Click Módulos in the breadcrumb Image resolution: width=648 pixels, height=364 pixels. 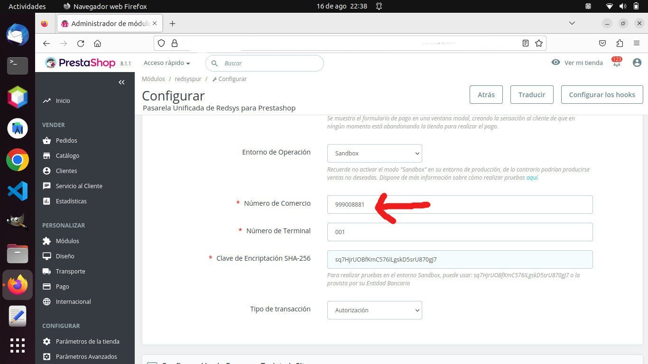(153, 79)
